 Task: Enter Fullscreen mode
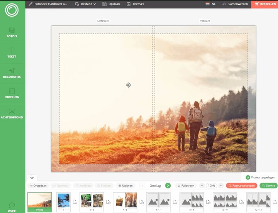pos(186,186)
